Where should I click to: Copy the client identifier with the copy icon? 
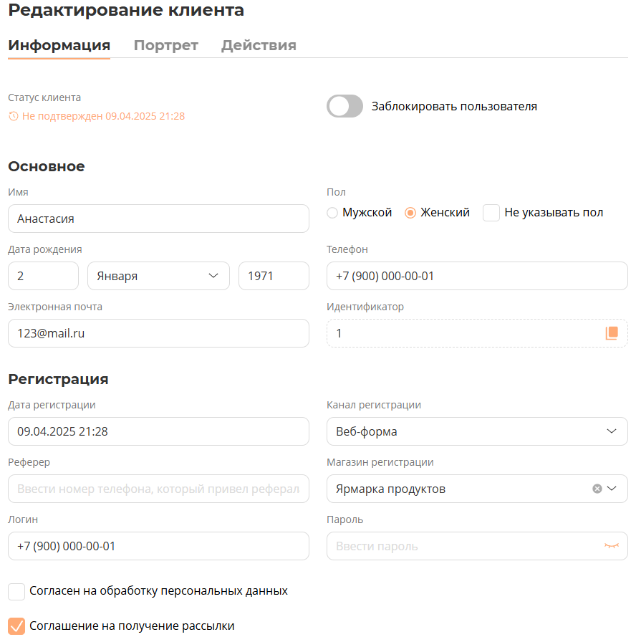[x=611, y=333]
